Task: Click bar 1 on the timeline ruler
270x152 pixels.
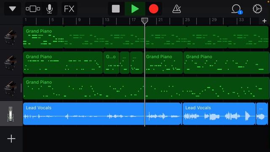Action: (x=26, y=20)
